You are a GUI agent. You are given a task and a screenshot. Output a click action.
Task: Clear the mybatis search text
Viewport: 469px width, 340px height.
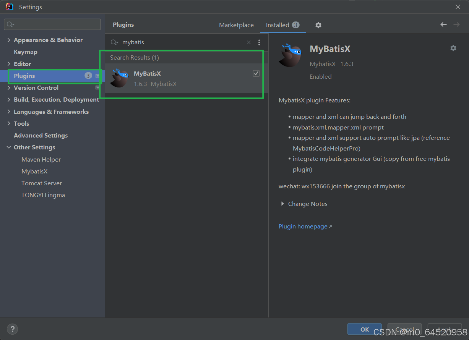(x=249, y=42)
